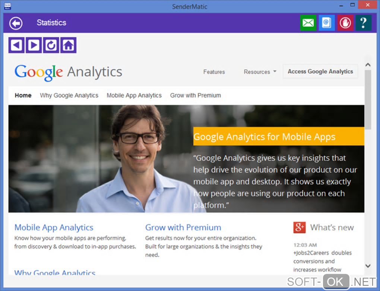Go to the browser home page
Viewport: 380px width, 291px height.
pos(68,45)
